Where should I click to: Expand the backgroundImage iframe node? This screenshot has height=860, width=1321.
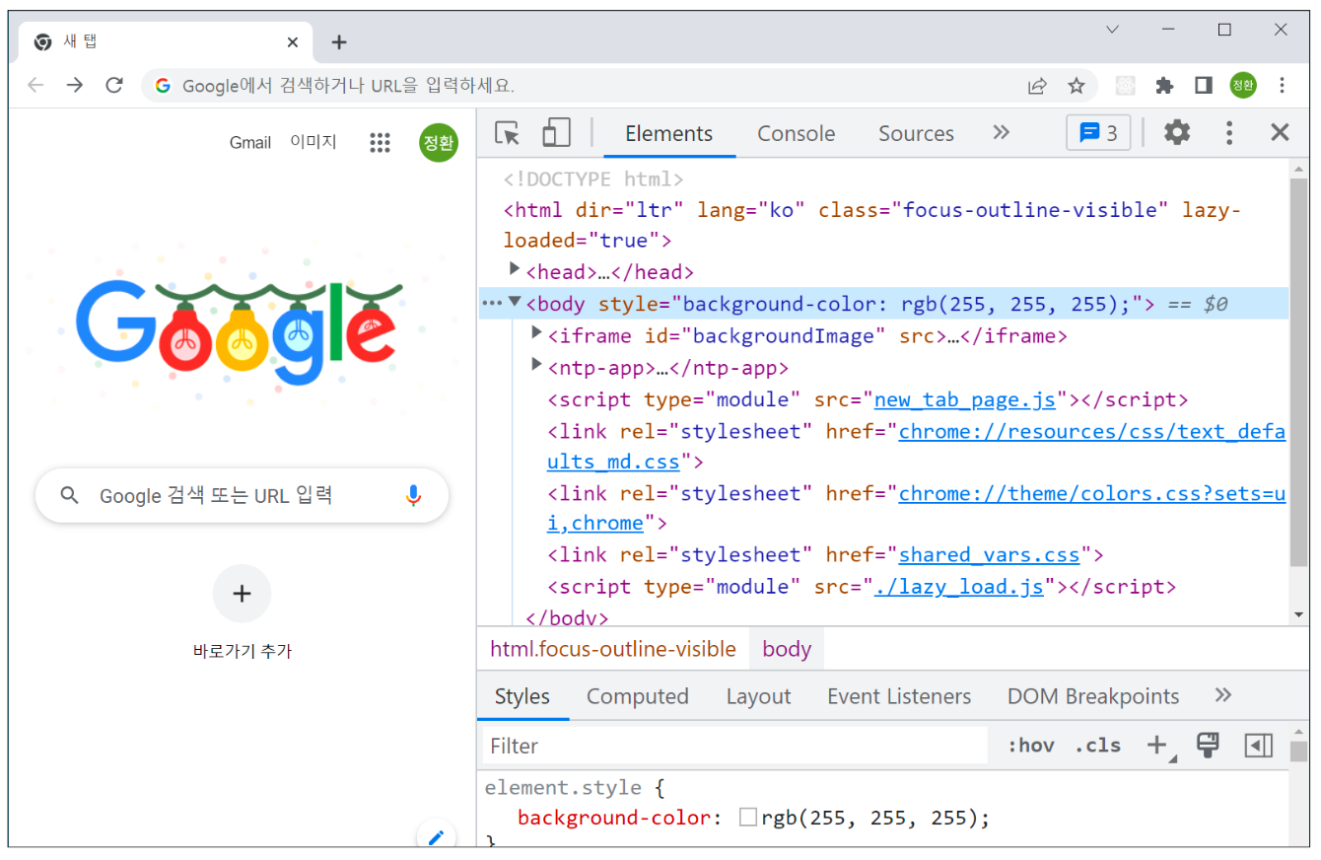coord(536,333)
